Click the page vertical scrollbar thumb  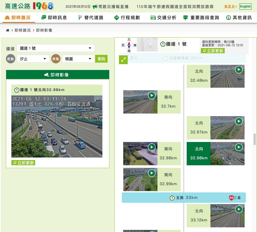click(x=255, y=139)
